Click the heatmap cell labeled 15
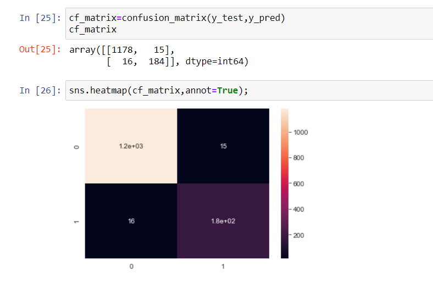This screenshot has width=433, height=283. pyautogui.click(x=223, y=146)
